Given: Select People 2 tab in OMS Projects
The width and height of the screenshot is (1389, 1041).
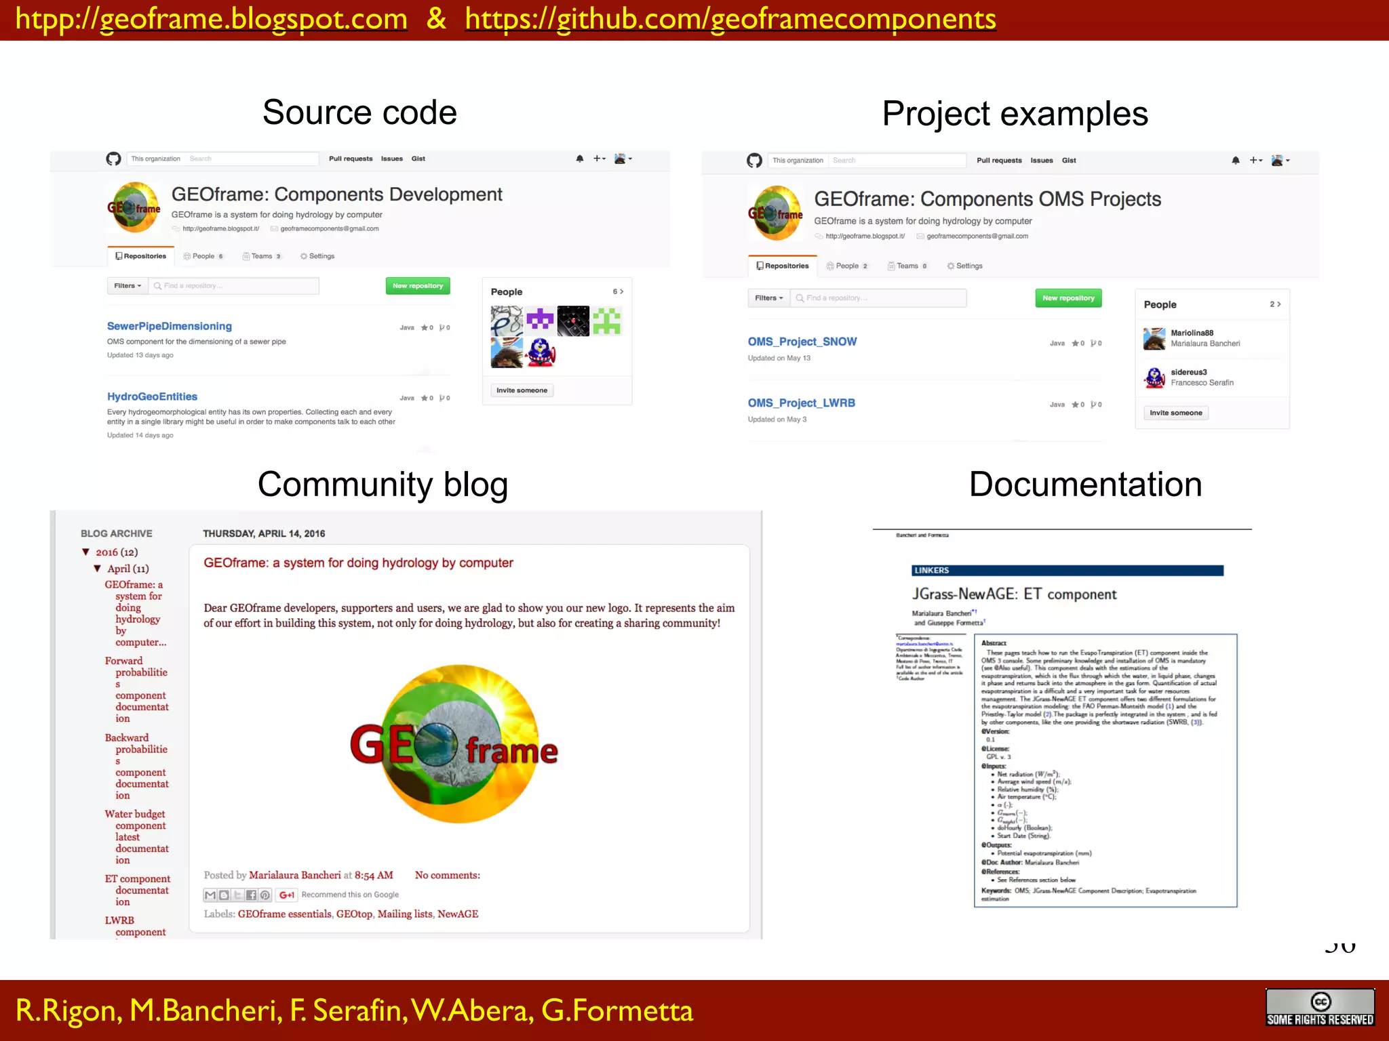Looking at the screenshot, I should (847, 266).
